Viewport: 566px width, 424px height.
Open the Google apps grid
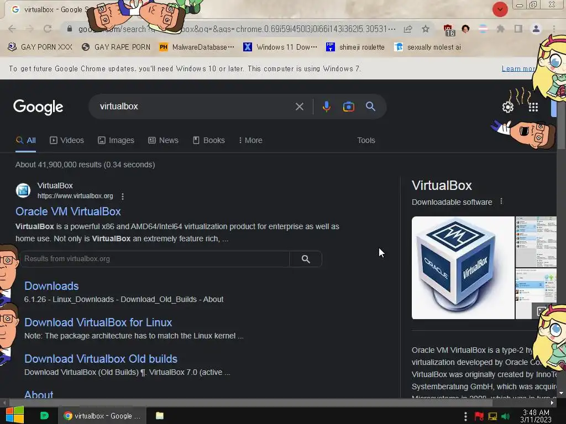click(x=533, y=107)
